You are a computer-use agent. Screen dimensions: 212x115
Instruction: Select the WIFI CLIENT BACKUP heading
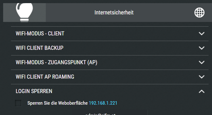tap(40, 48)
